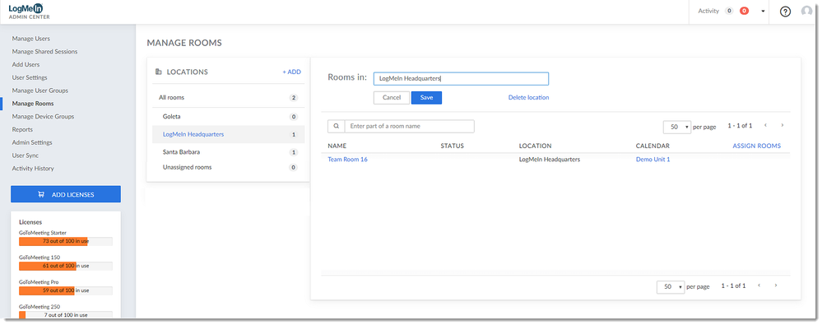Screen dimensions: 822x325
Task: Click the Save button
Action: point(426,97)
